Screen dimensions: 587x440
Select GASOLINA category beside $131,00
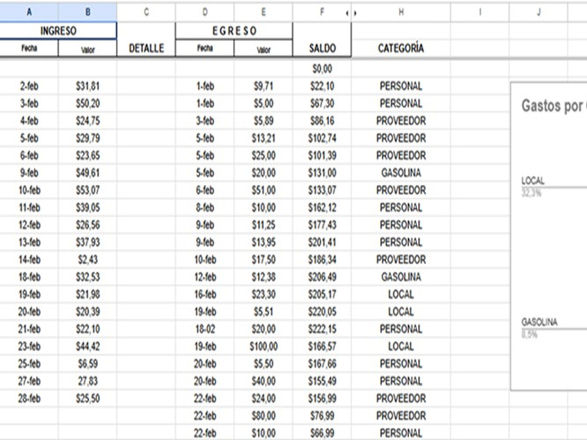[401, 173]
